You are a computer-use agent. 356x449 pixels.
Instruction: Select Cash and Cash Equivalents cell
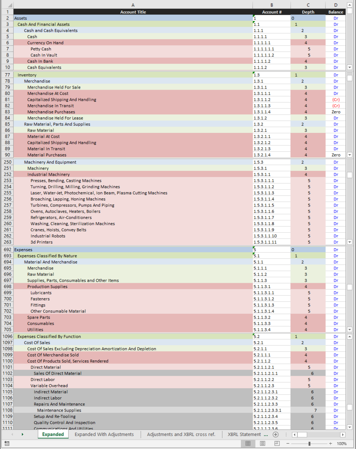coord(133,31)
